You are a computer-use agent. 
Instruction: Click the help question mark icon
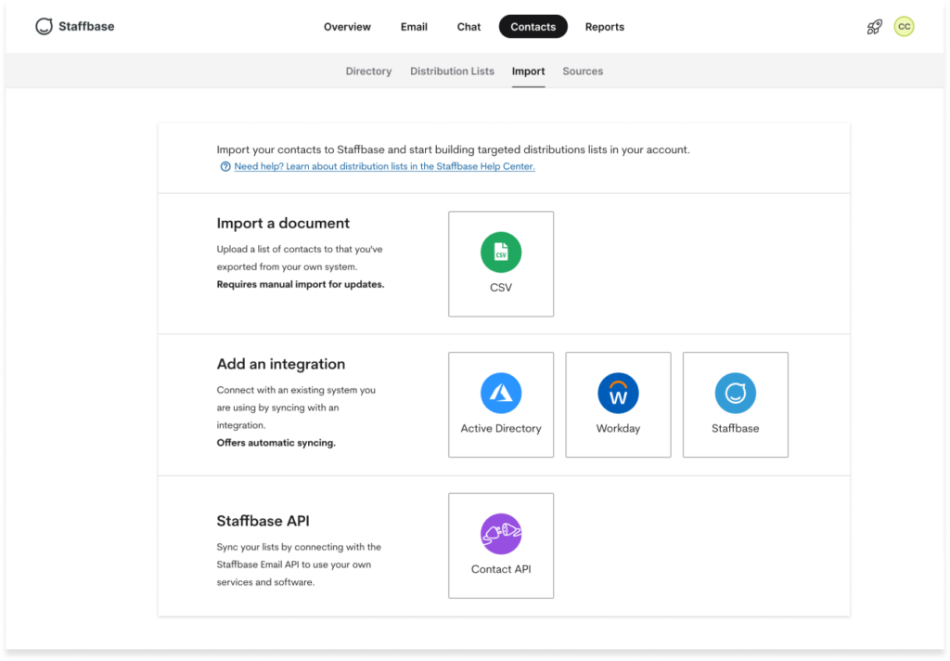[225, 166]
